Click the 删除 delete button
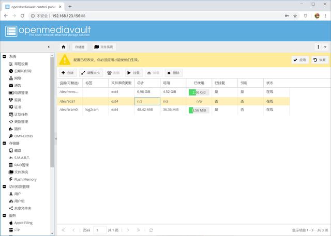The image size is (331, 236). pos(173,73)
